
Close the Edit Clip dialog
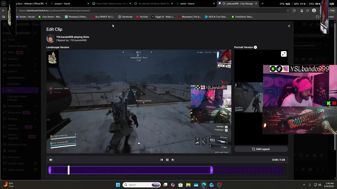coord(289,26)
